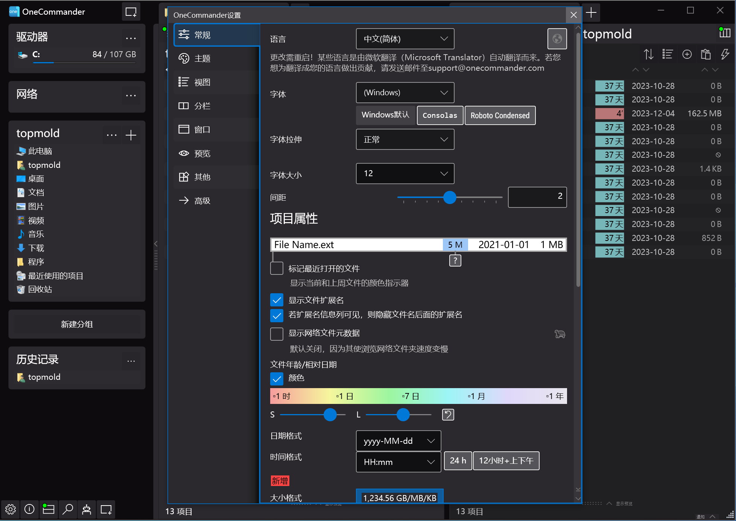The image size is (736, 521).
Task: Close the OneCommander settings dialog
Action: coord(573,15)
